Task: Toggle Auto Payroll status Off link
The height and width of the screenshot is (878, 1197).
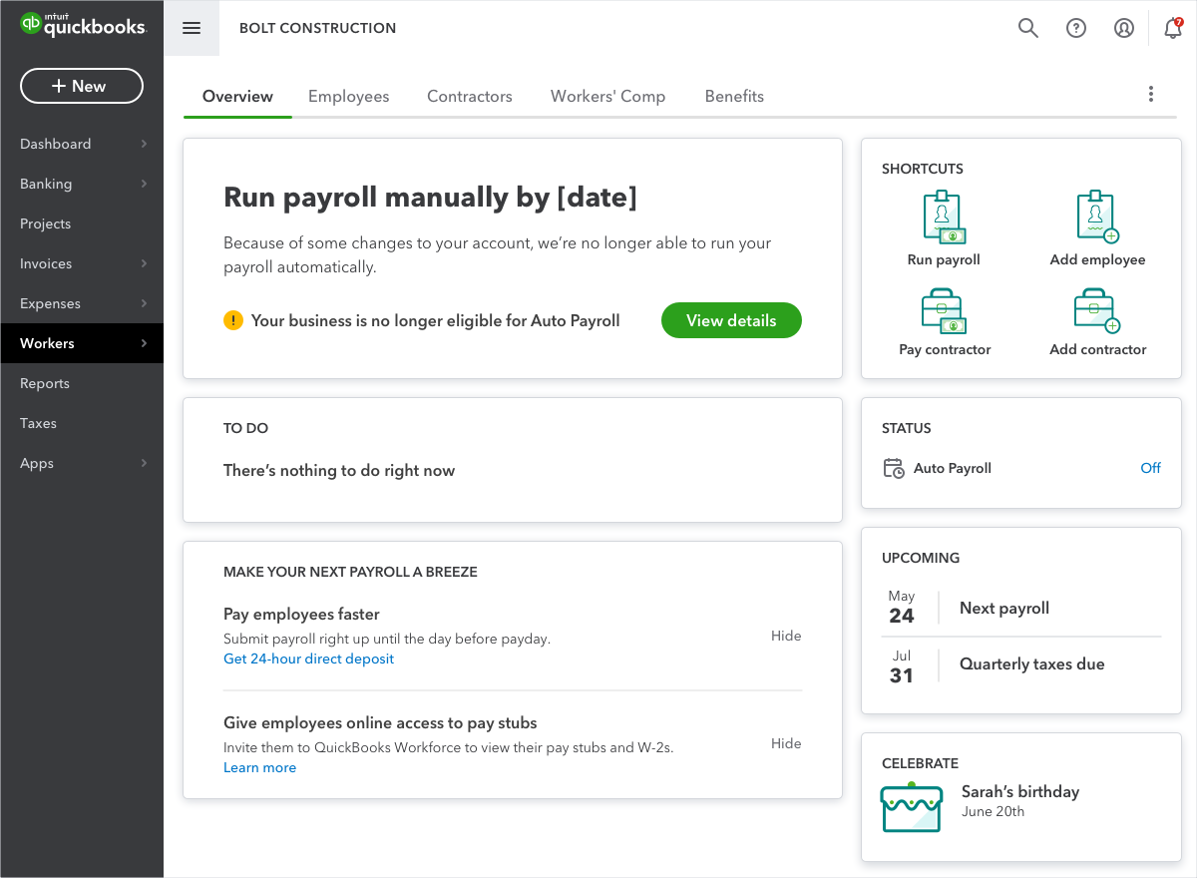Action: coord(1150,468)
